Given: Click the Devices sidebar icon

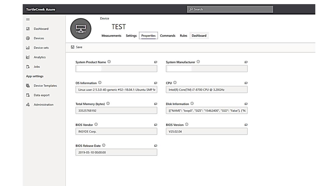Looking at the screenshot, I should point(28,38).
